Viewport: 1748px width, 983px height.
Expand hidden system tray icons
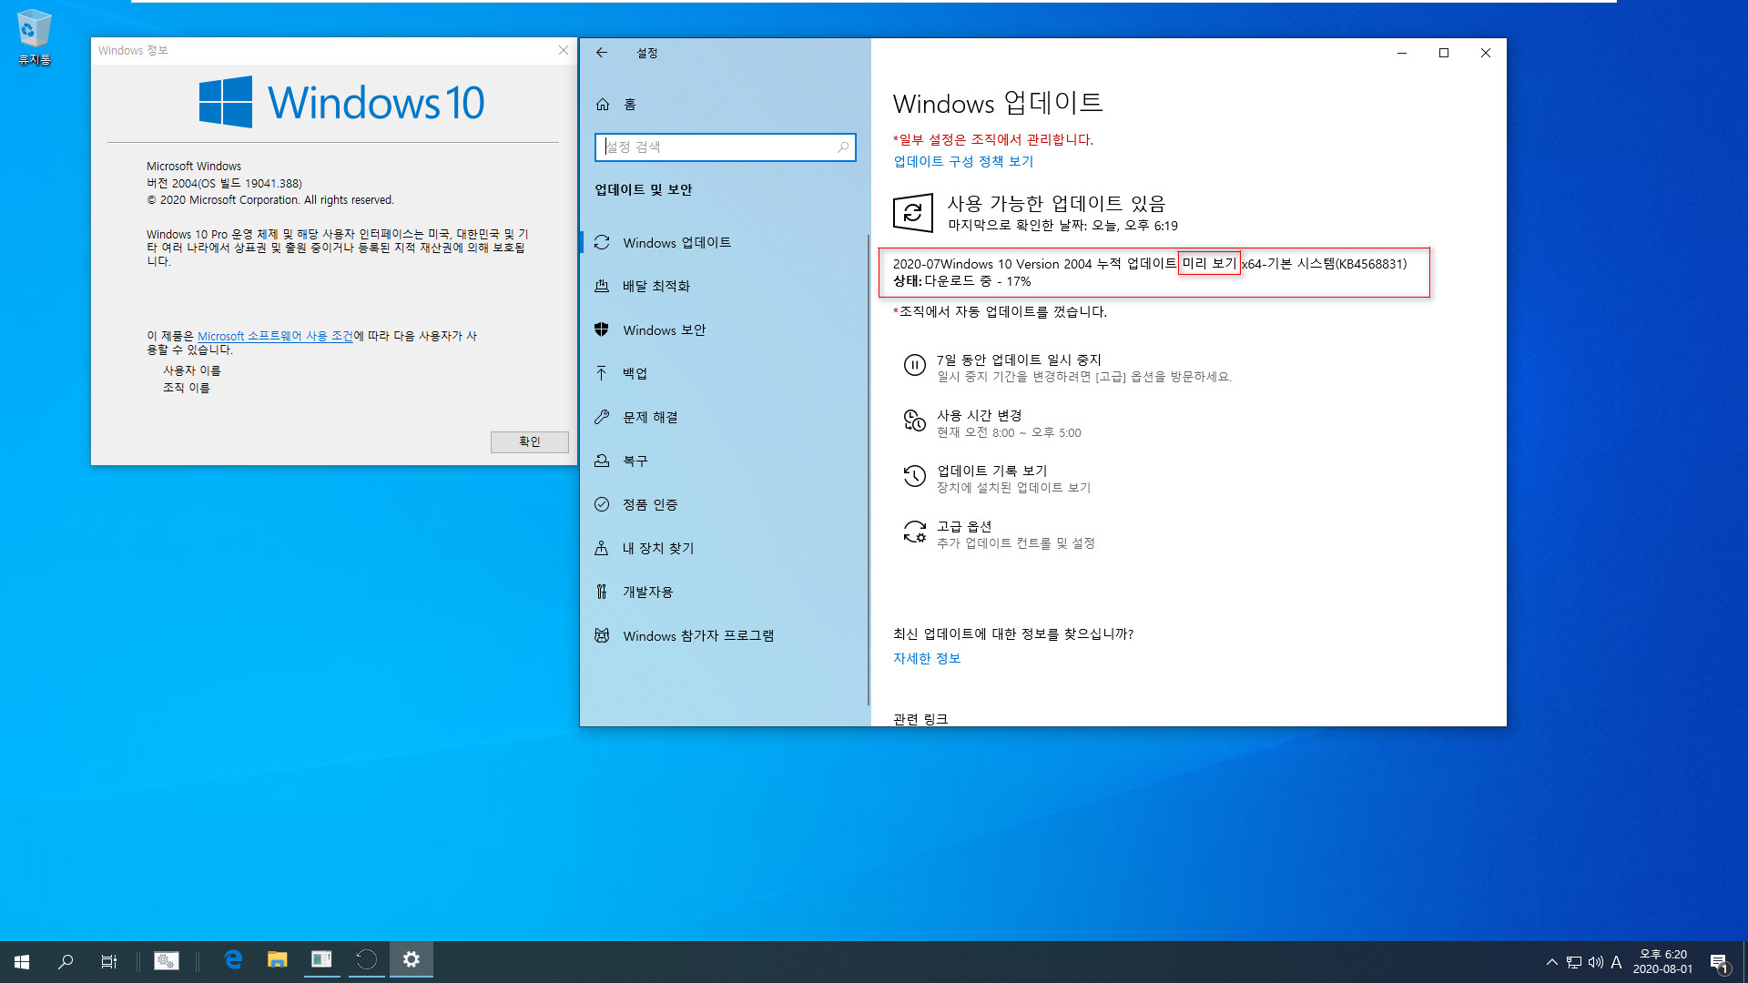pos(1552,962)
